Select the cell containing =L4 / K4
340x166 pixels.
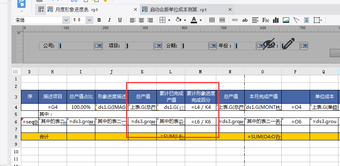[x=201, y=107]
